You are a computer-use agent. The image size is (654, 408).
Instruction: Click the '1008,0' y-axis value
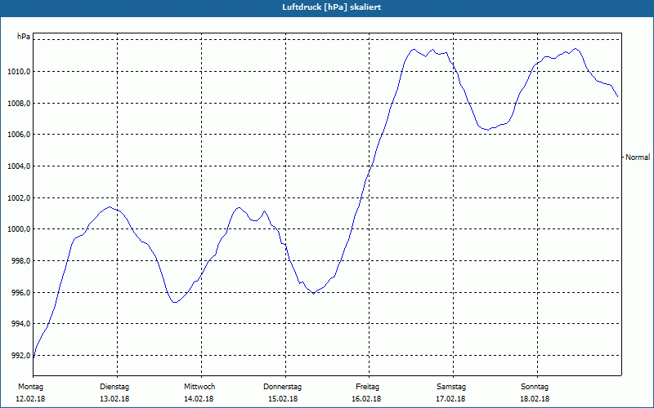coord(19,104)
